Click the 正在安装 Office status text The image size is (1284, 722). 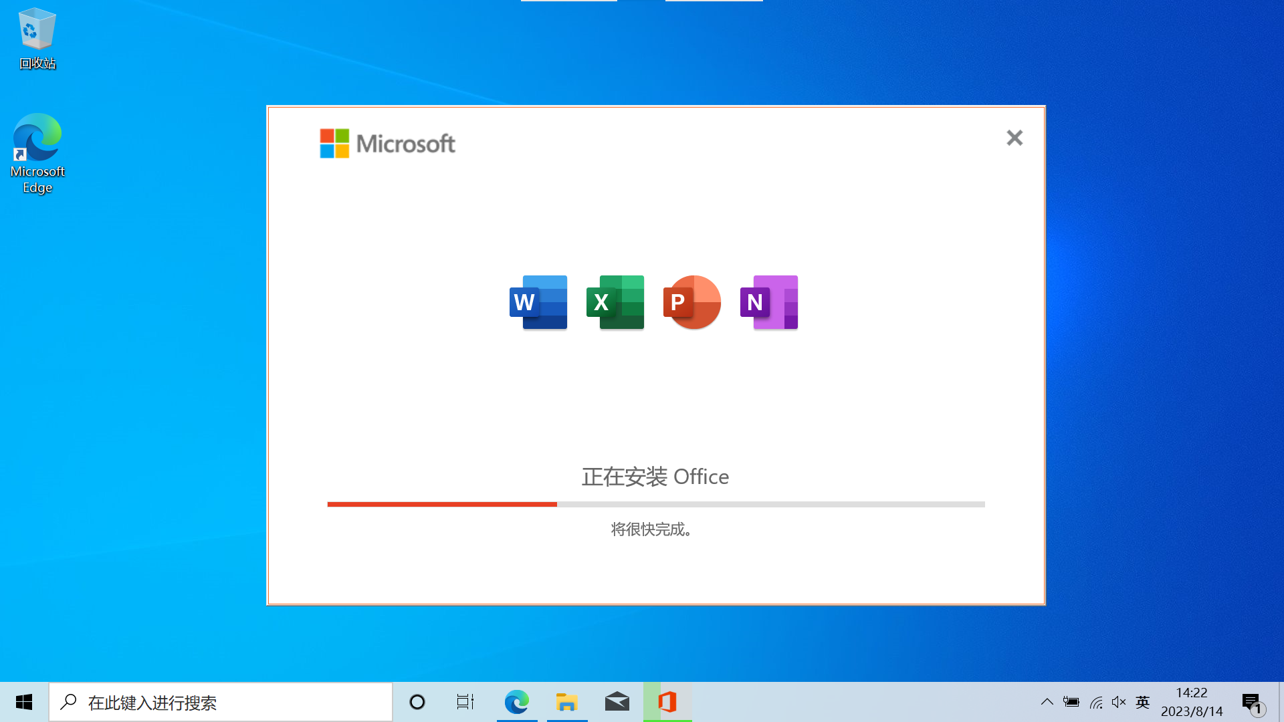coord(655,477)
